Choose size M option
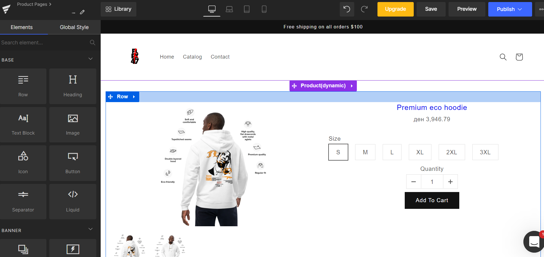The height and width of the screenshot is (257, 544). point(365,152)
